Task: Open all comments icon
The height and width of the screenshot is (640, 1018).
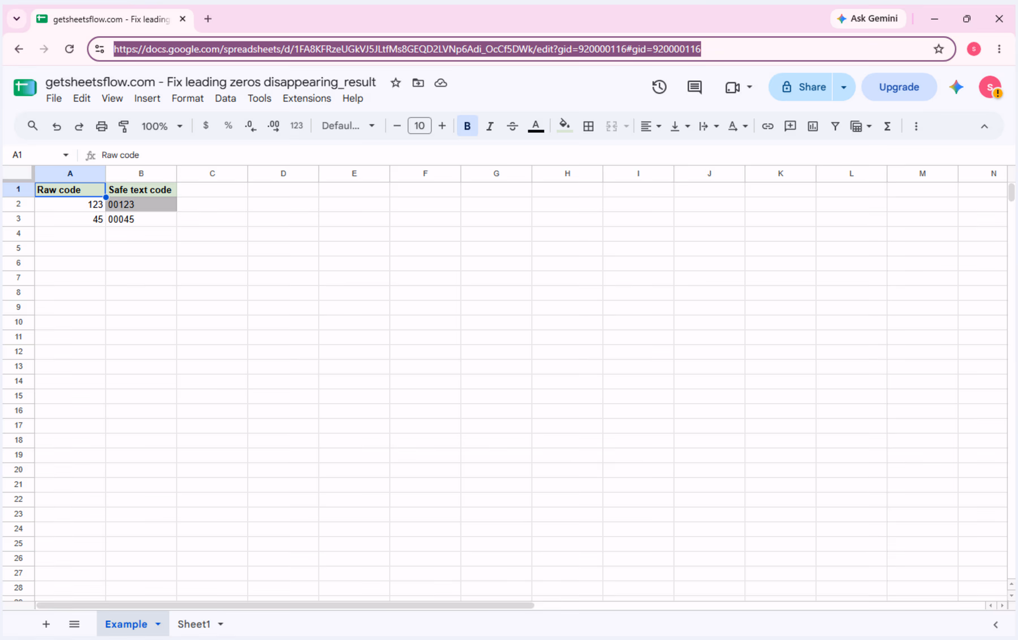Action: coord(695,87)
